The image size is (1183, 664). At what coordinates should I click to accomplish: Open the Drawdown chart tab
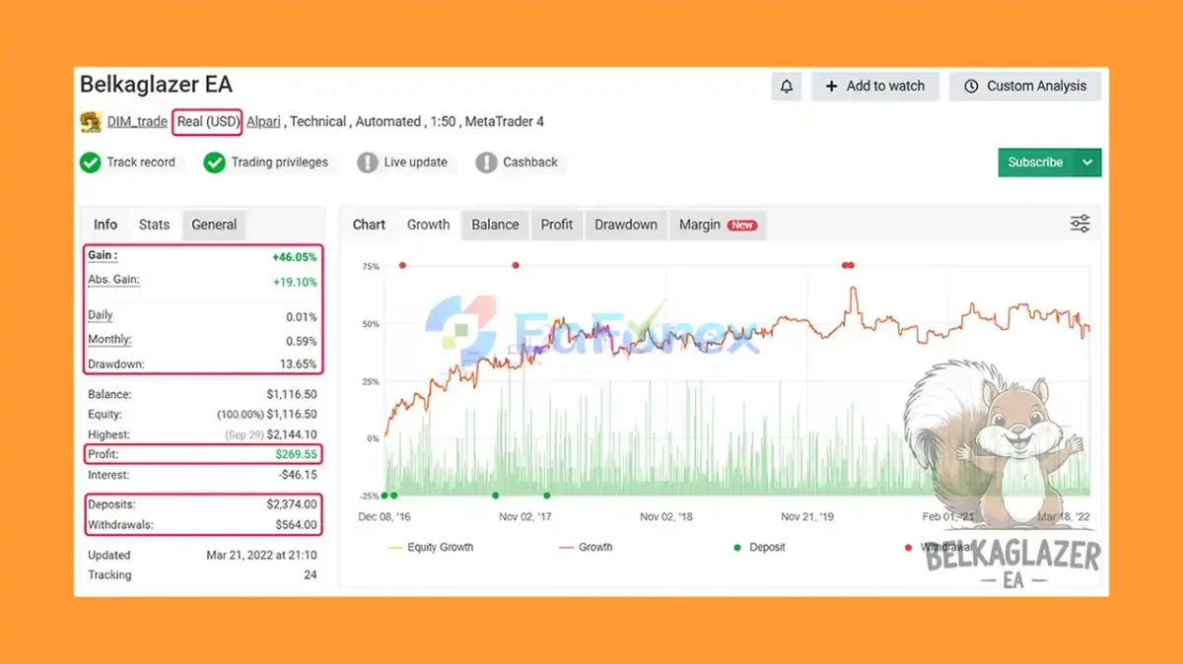coord(626,225)
